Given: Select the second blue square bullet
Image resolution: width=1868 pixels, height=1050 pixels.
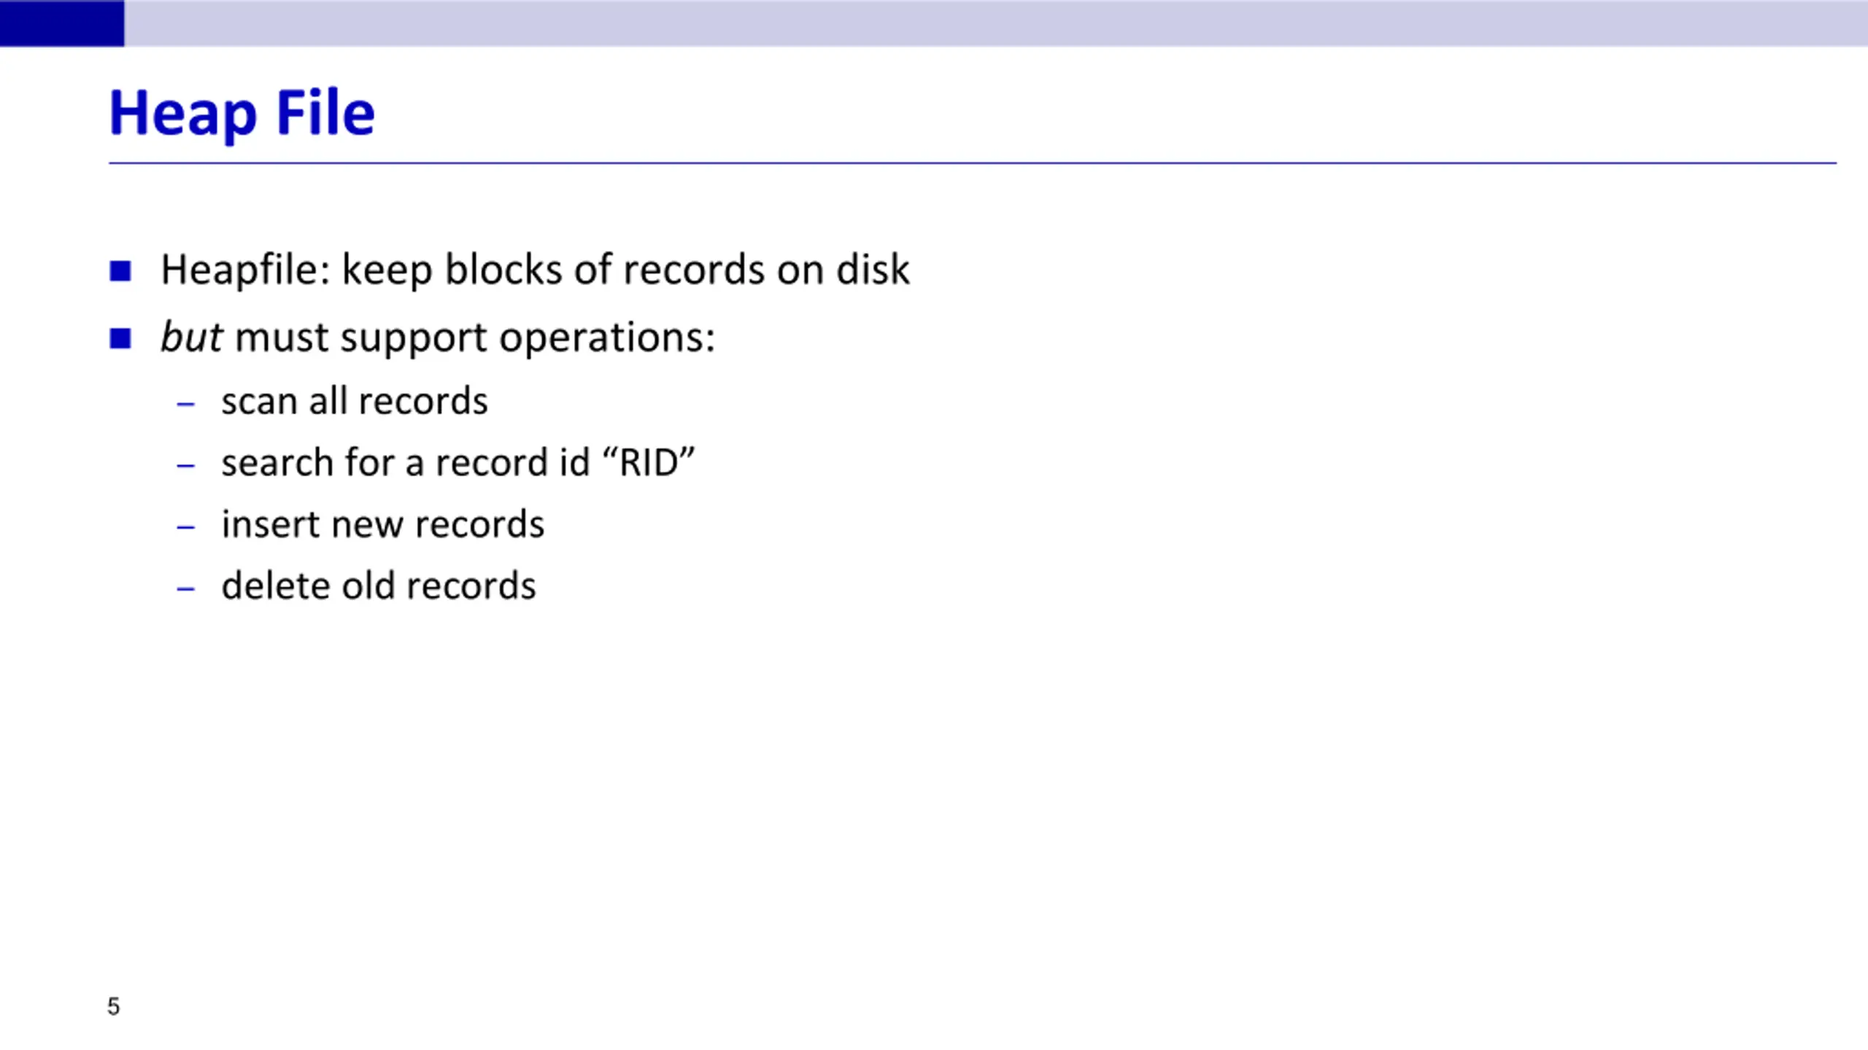Looking at the screenshot, I should point(120,338).
